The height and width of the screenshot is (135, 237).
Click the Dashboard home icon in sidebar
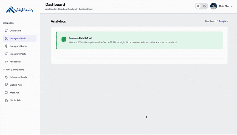coord(7,31)
